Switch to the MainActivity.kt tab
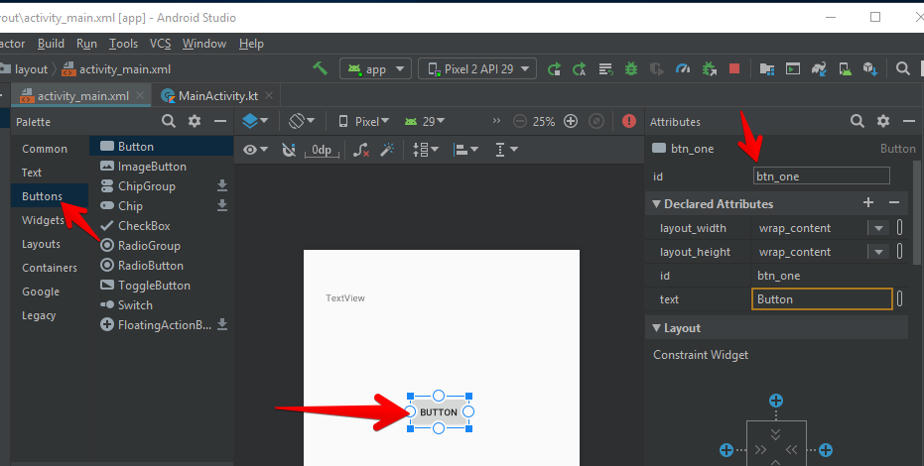 tap(217, 96)
